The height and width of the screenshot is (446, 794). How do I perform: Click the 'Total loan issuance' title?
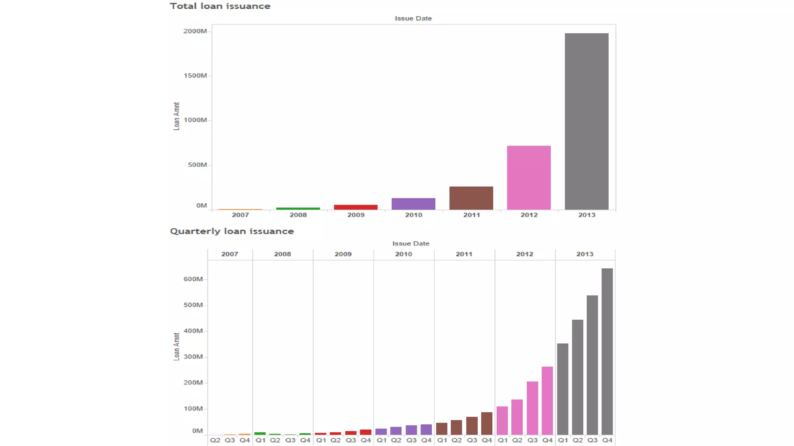coord(220,6)
